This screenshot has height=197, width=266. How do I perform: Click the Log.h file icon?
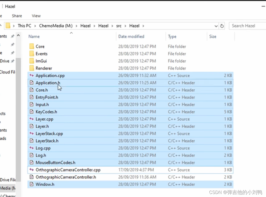click(x=32, y=155)
